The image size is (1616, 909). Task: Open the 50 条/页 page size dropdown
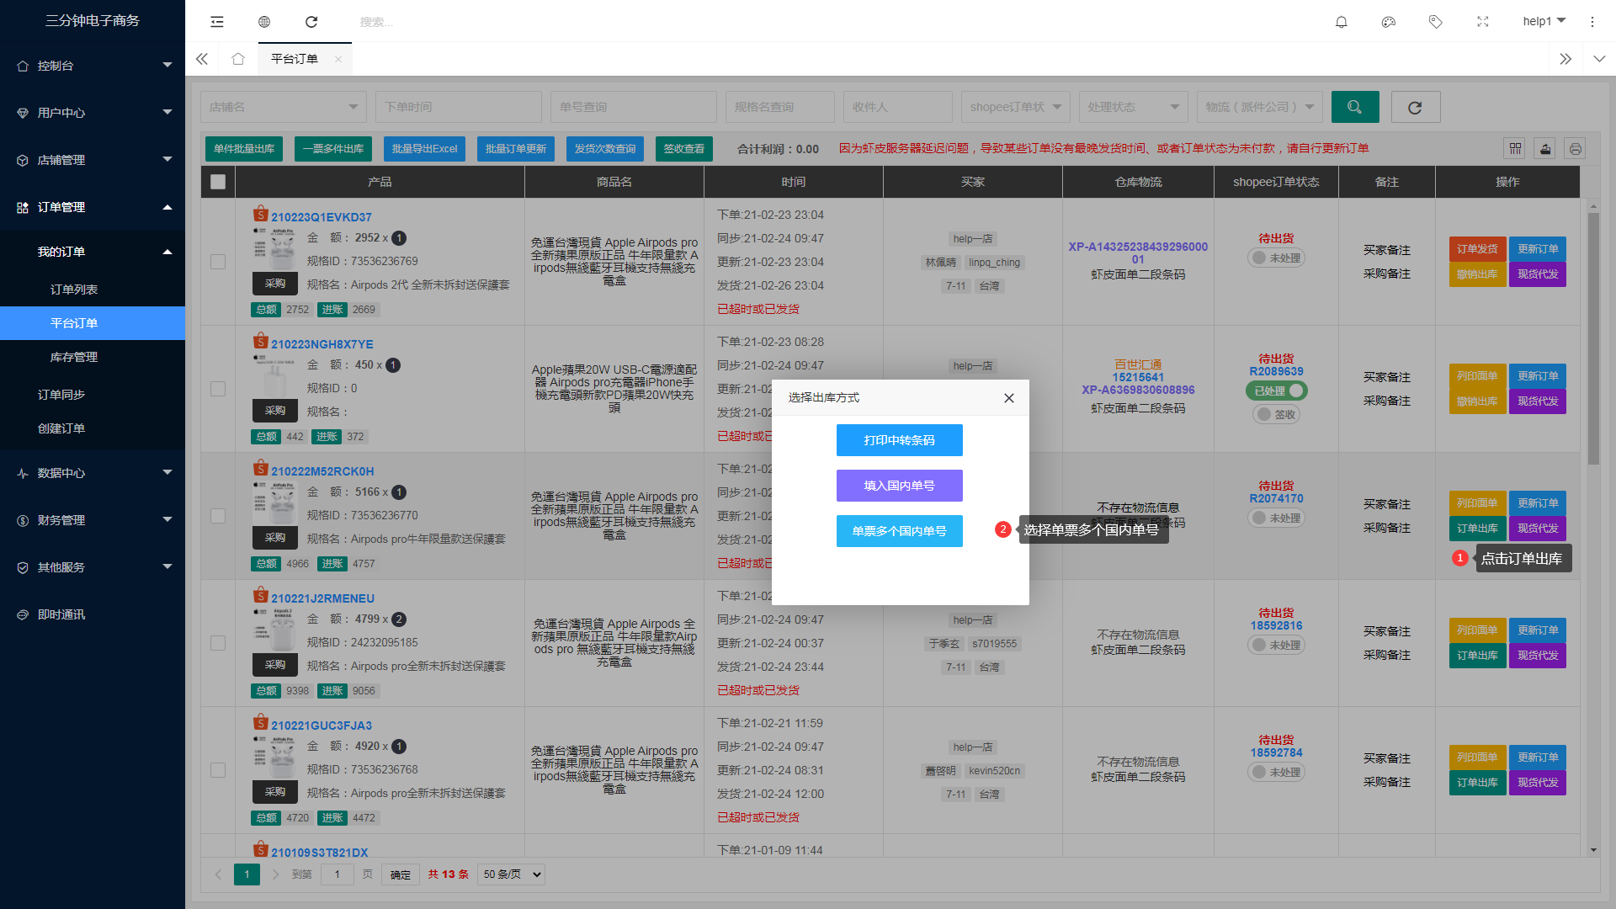pos(511,874)
